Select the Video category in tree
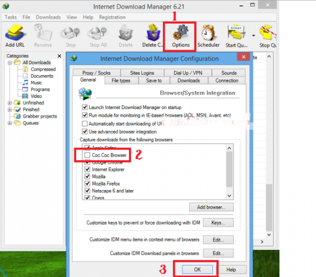The width and height of the screenshot is (316, 277). point(37,96)
